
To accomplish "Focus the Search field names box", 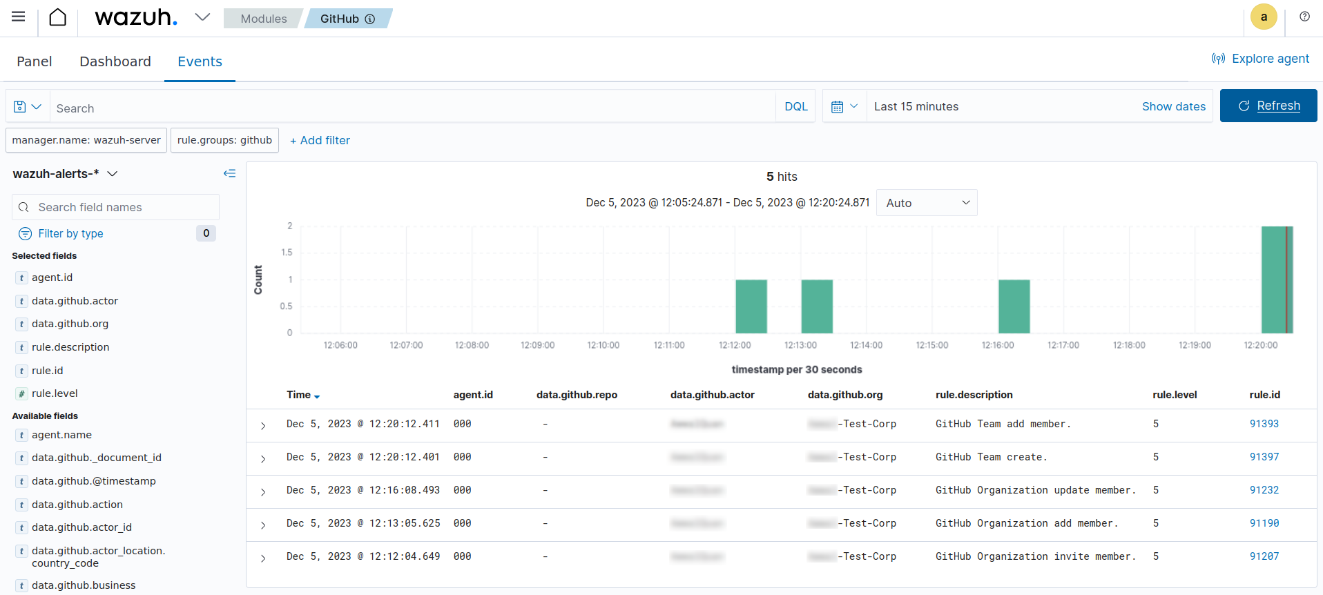I will (115, 207).
